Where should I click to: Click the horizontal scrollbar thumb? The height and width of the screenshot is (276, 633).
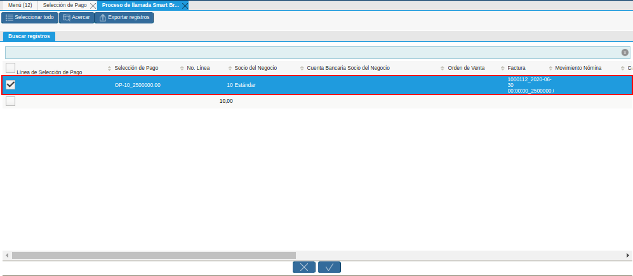[x=154, y=256]
